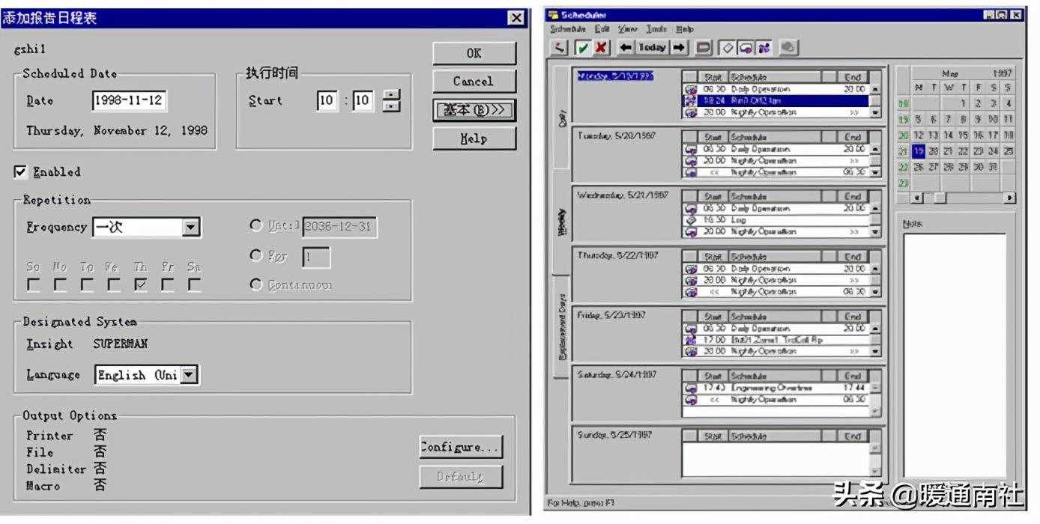This screenshot has height=524, width=1040.
Task: Go to next period with right arrow
Action: [x=680, y=47]
